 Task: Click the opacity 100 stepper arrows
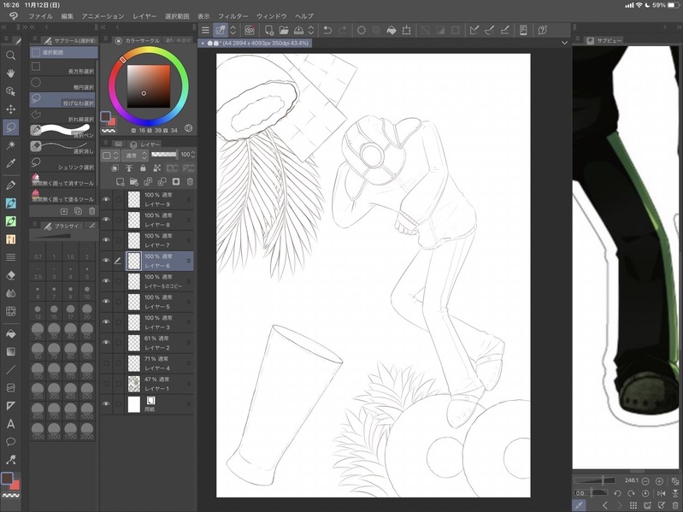coord(193,155)
